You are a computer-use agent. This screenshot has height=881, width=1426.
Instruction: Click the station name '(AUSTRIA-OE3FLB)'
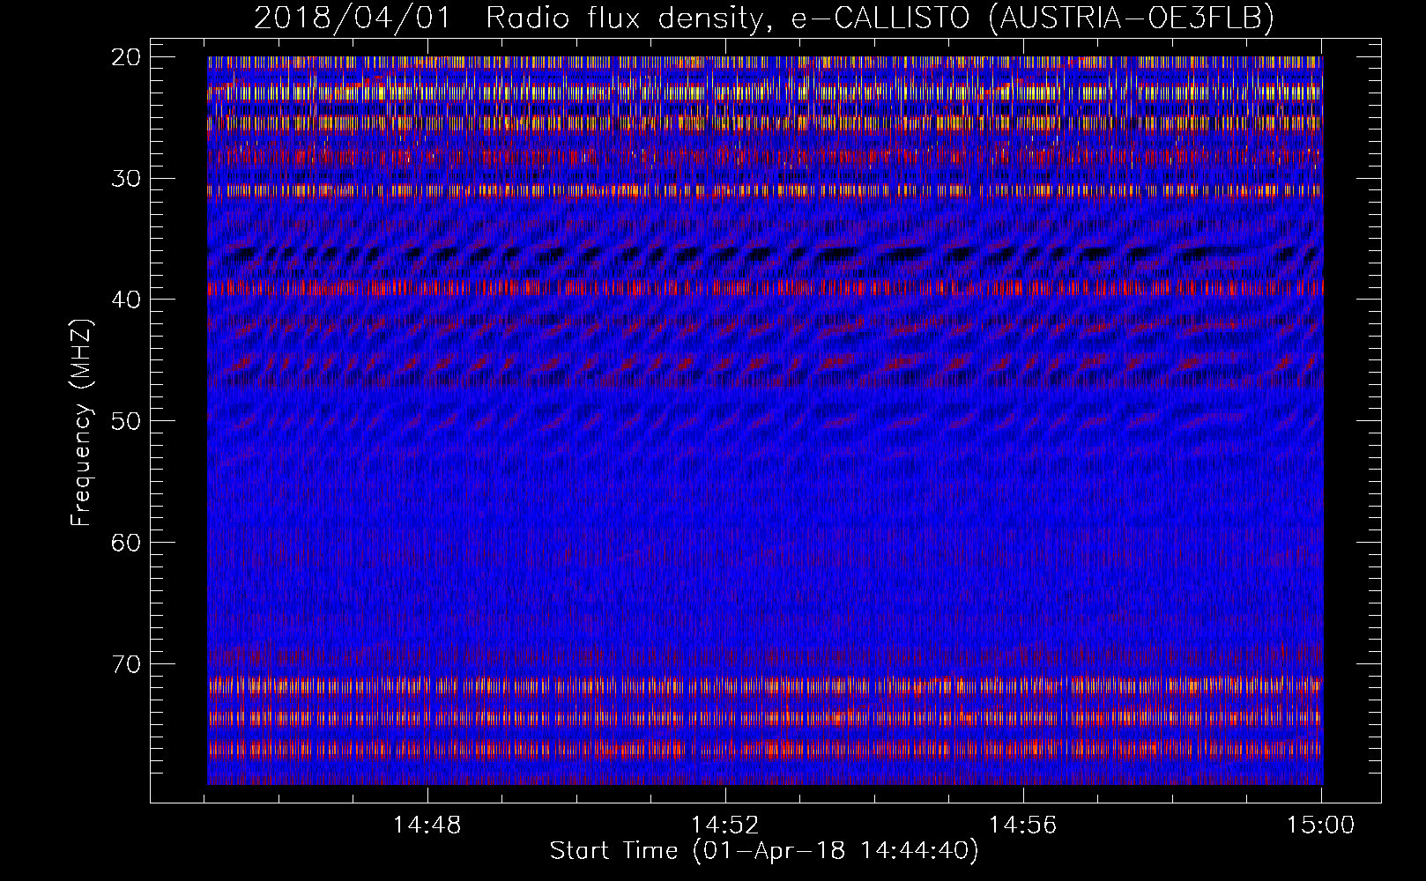coord(1131,19)
